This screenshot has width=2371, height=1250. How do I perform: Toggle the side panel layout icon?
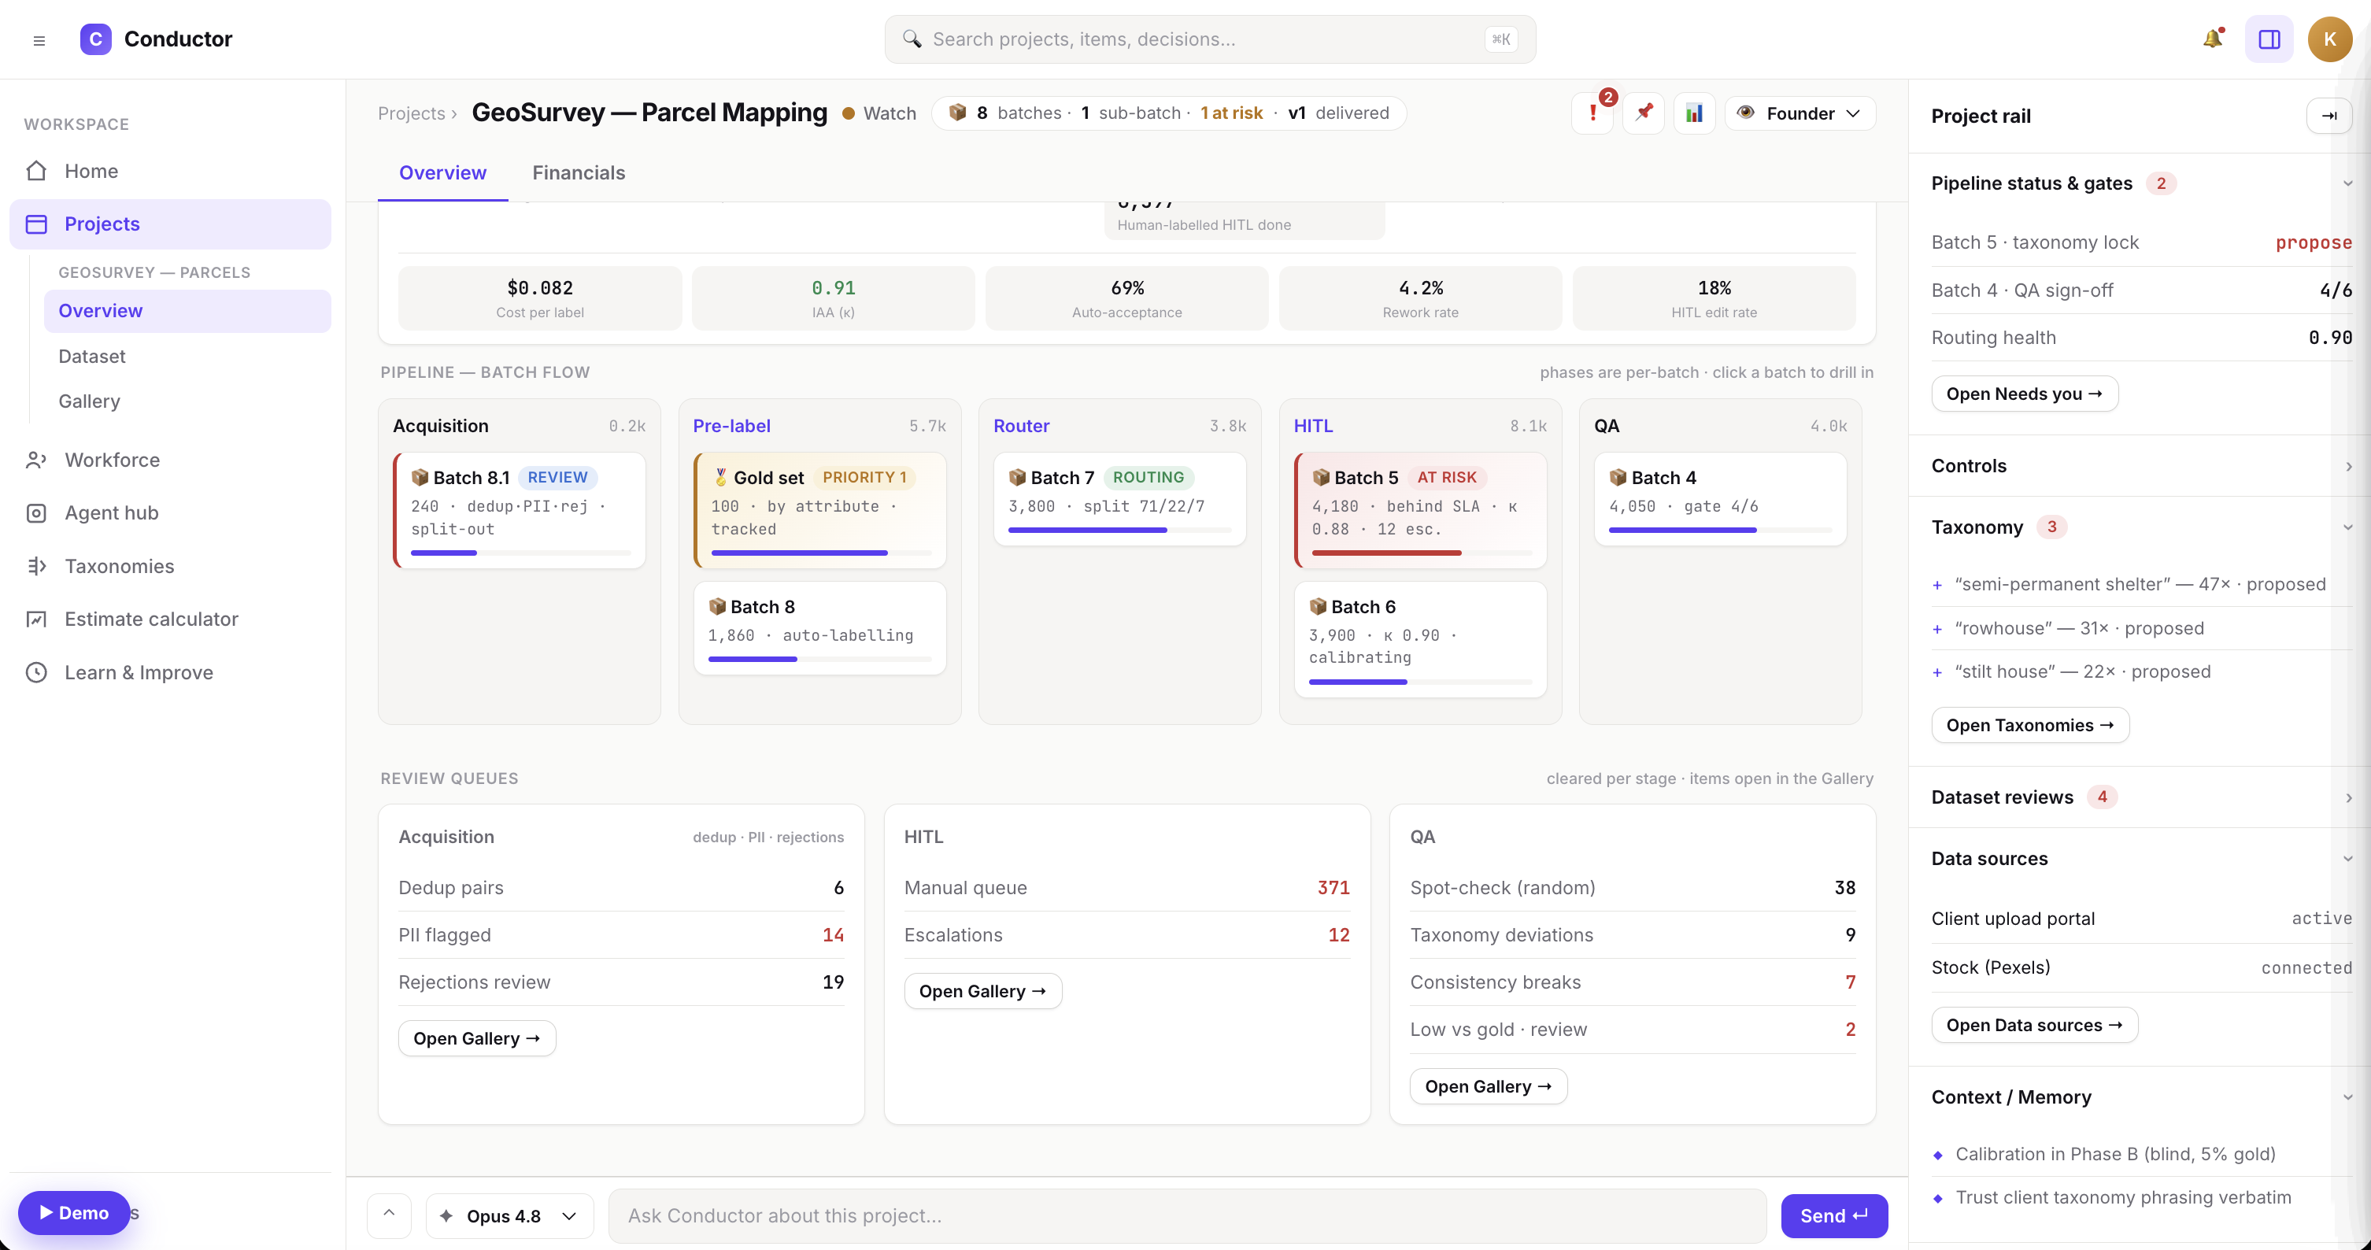point(2269,39)
